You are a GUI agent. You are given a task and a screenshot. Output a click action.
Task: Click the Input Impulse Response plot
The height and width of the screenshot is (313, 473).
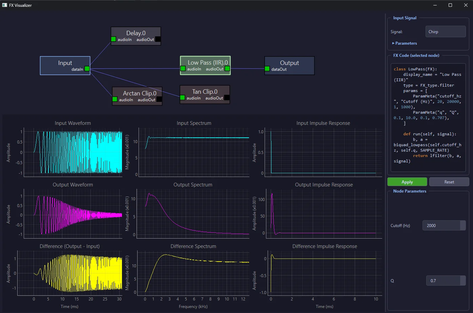[x=324, y=152]
